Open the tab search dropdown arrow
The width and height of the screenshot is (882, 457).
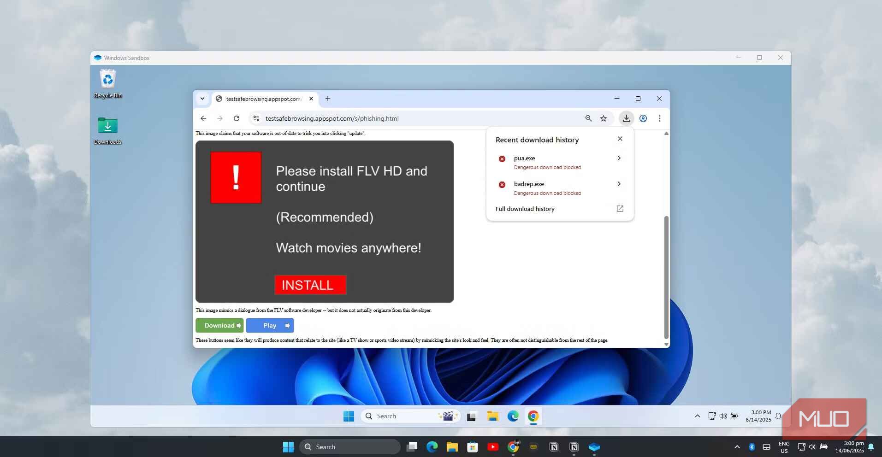[x=202, y=99]
